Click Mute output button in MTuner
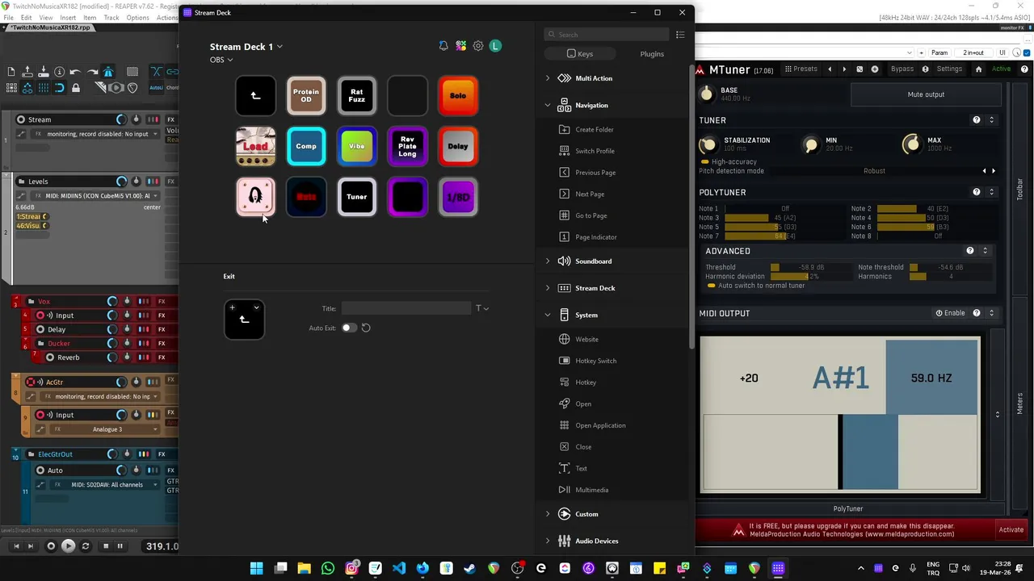This screenshot has width=1034, height=581. 926,94
